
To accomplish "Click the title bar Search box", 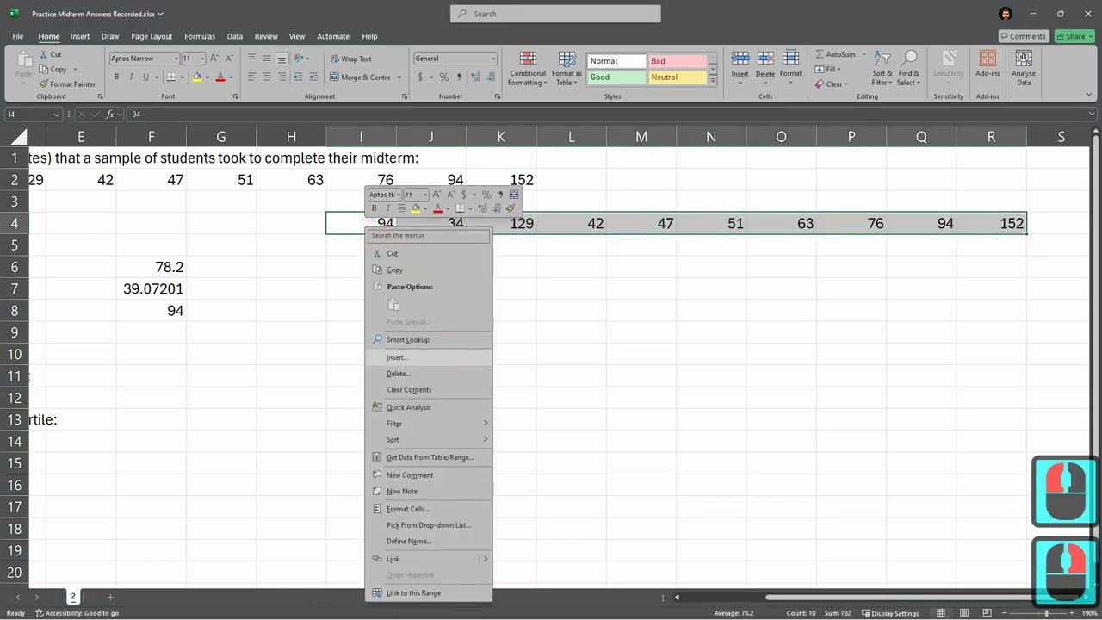I will tap(555, 14).
